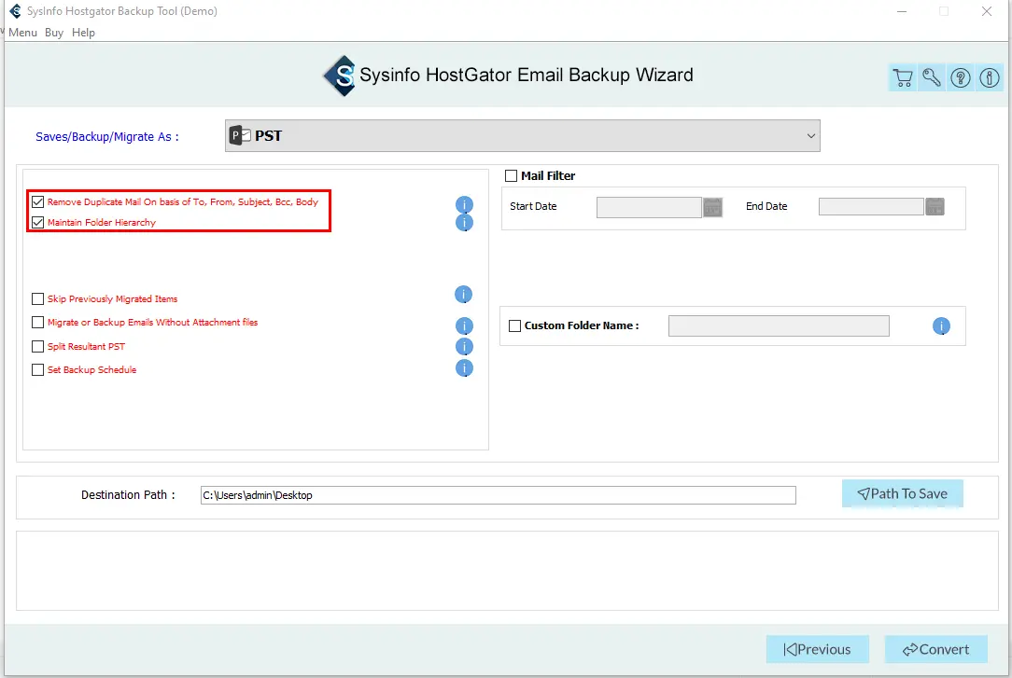Click the key activation icon
This screenshot has width=1012, height=678.
[932, 78]
